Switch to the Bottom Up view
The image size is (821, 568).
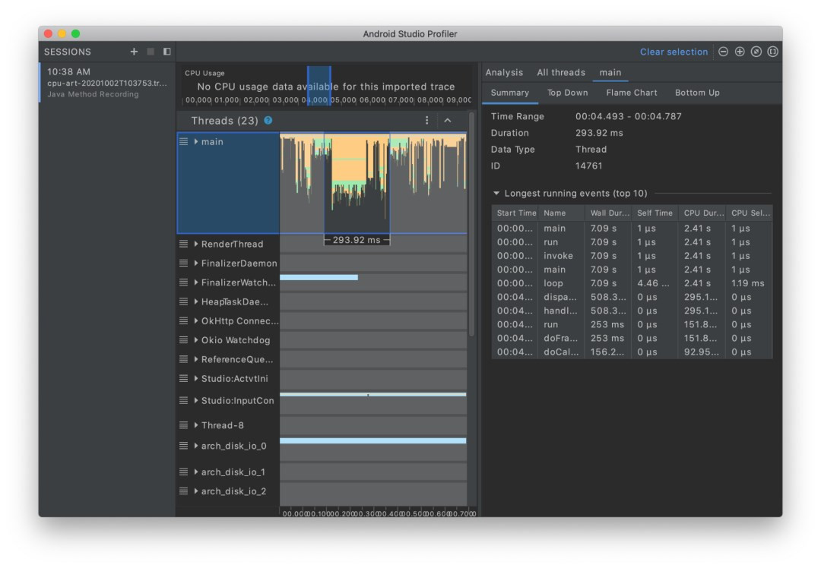(x=697, y=92)
